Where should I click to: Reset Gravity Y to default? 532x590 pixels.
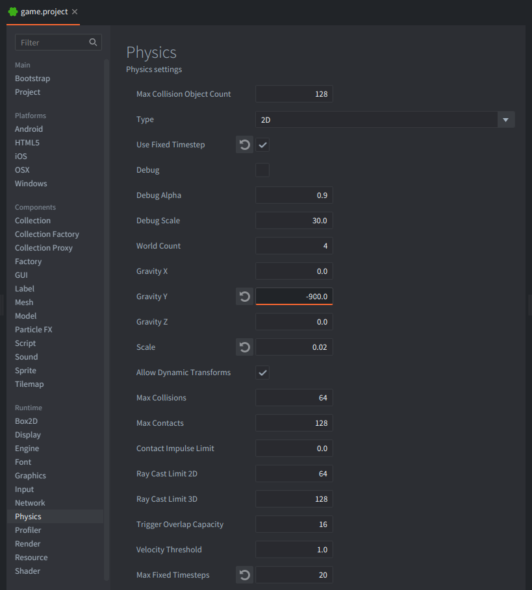[244, 297]
